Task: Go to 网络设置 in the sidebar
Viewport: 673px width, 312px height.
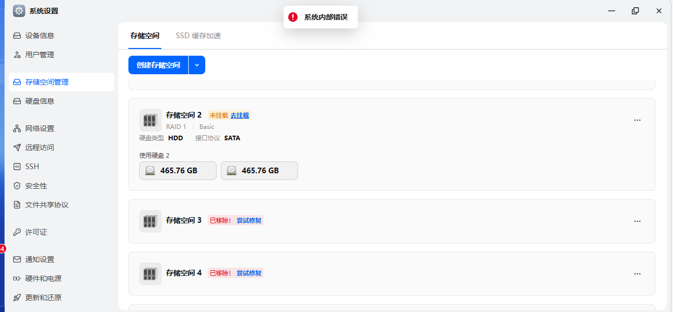Action: 61,128
